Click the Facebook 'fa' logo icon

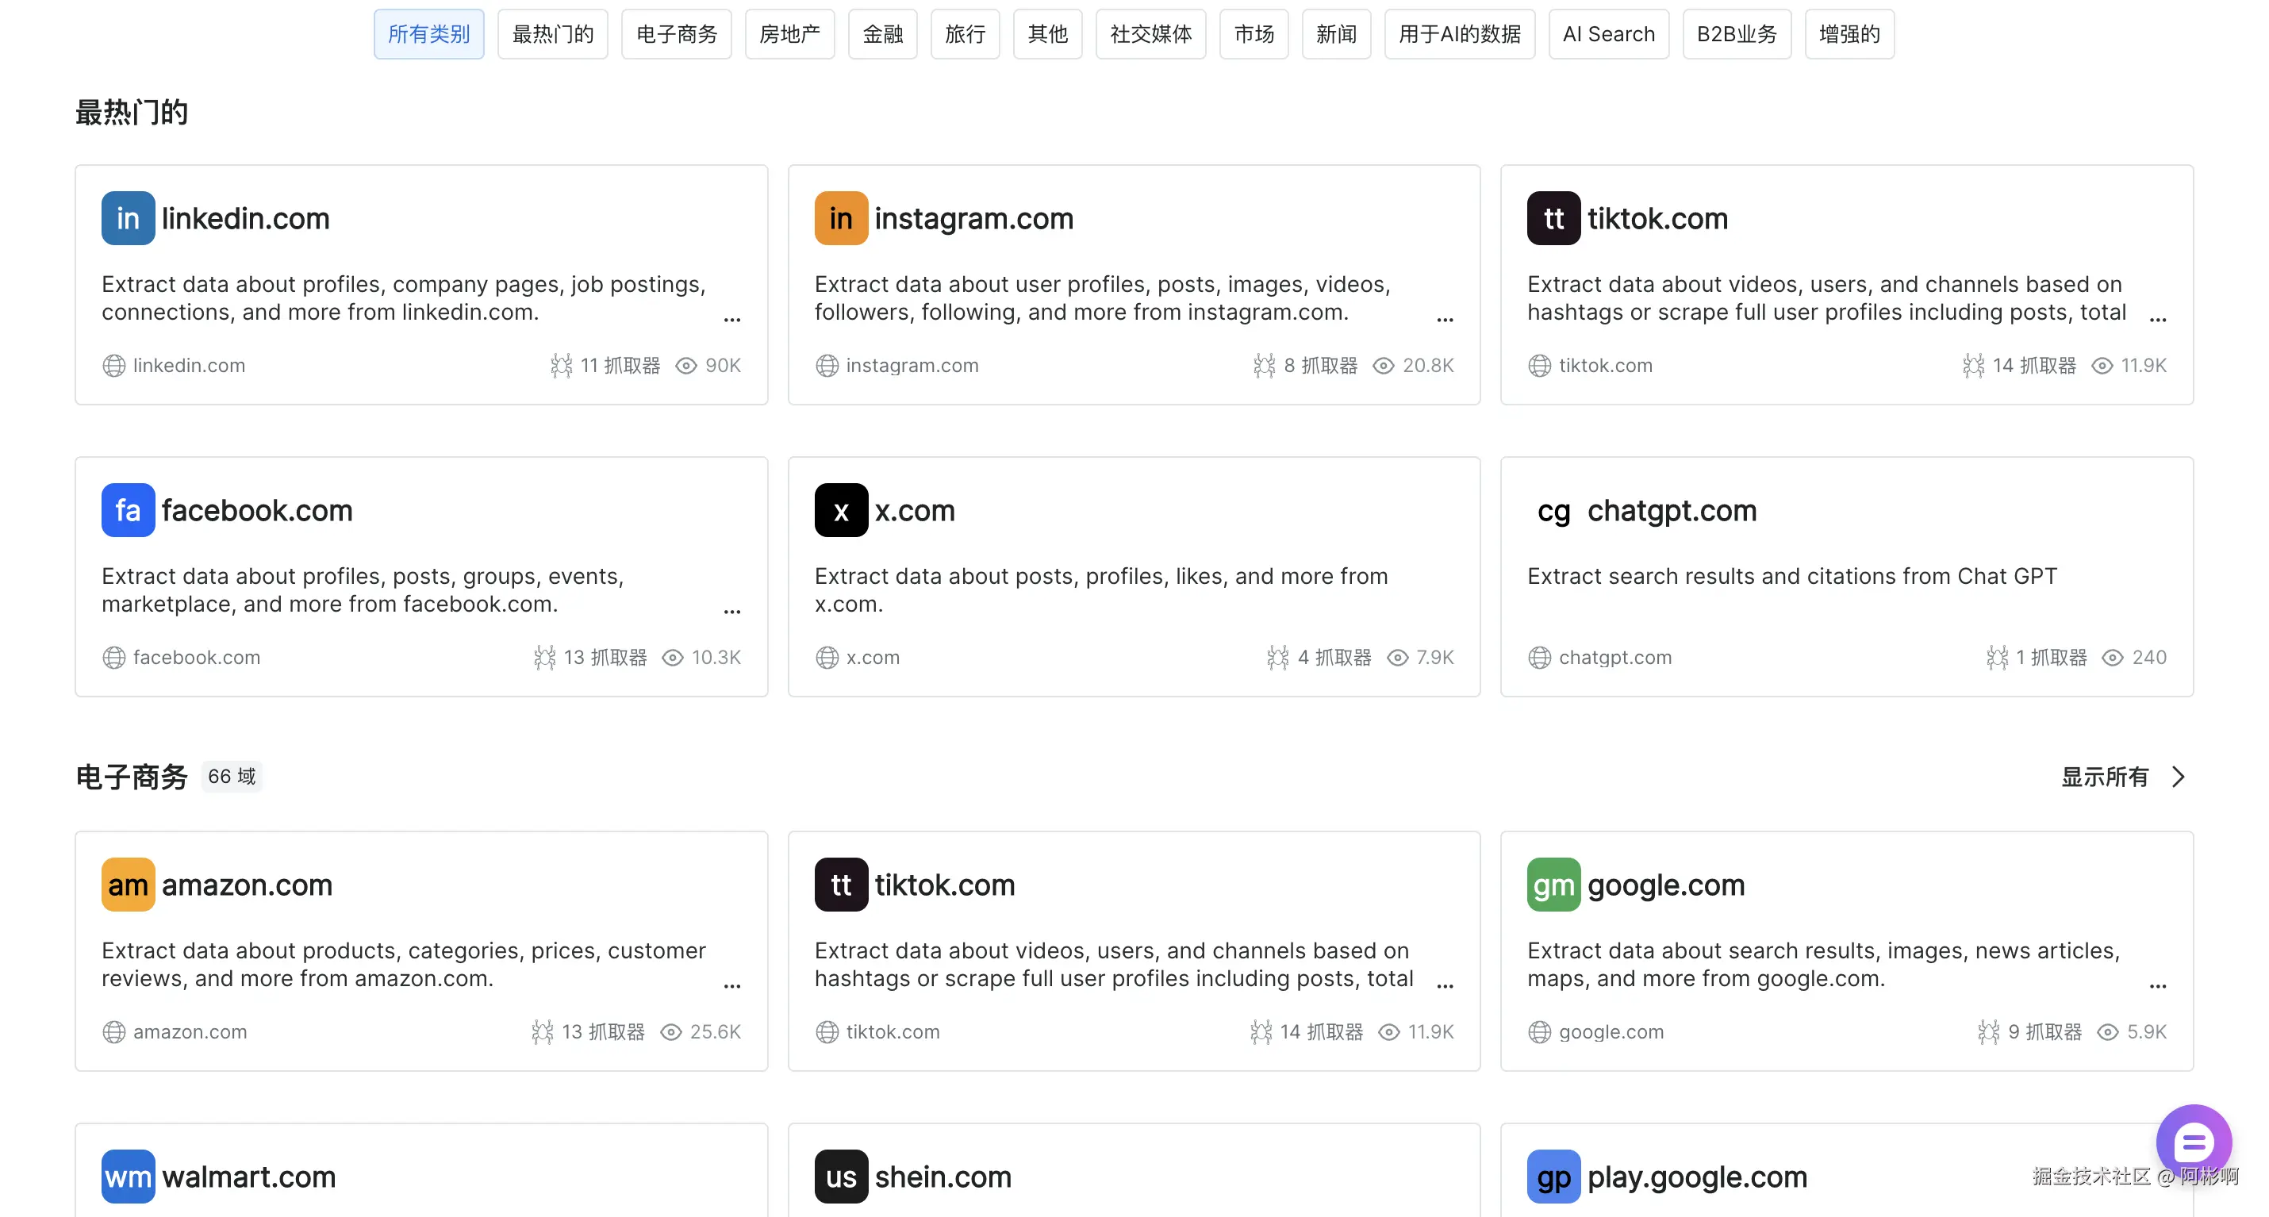pos(128,510)
